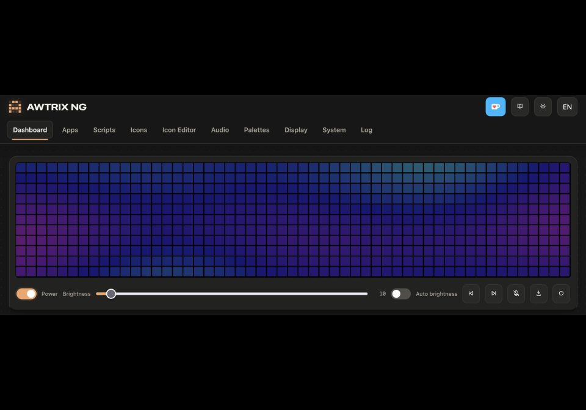Click the AWTRIX NG logo icon
Viewport: 586px width, 410px height.
tap(15, 107)
